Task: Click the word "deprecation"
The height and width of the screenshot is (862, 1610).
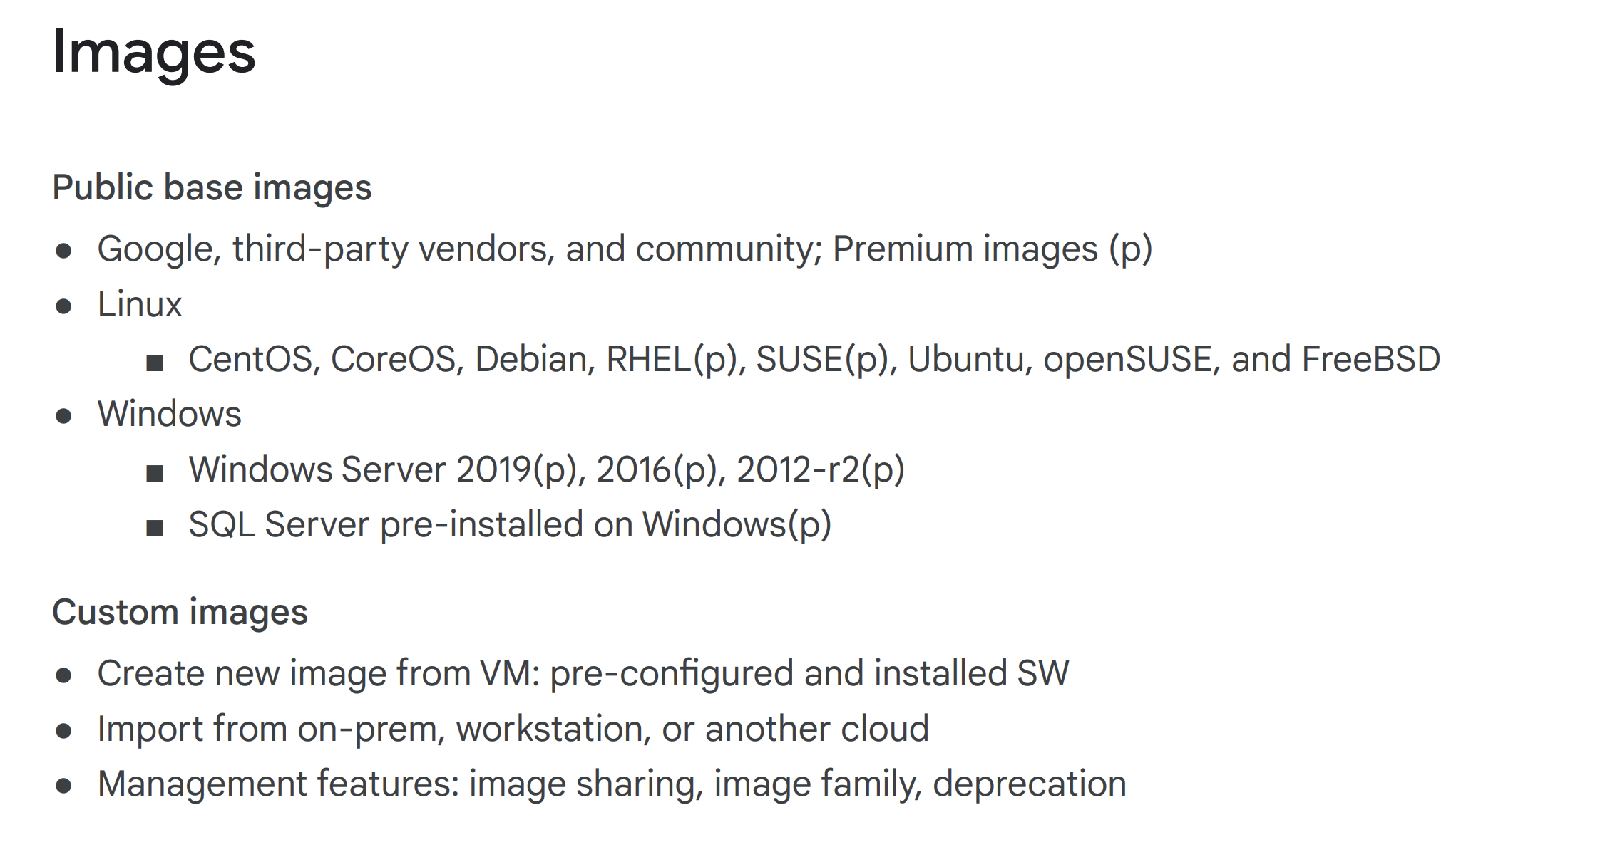Action: 1029,784
